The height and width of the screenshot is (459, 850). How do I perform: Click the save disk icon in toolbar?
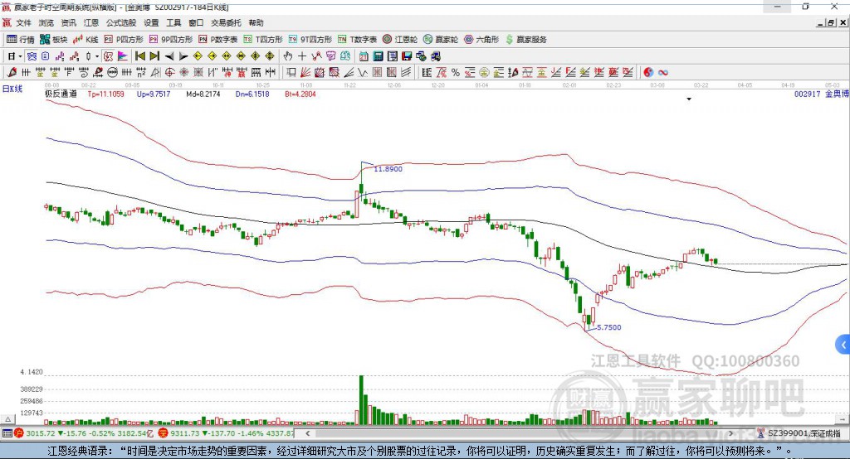407,56
